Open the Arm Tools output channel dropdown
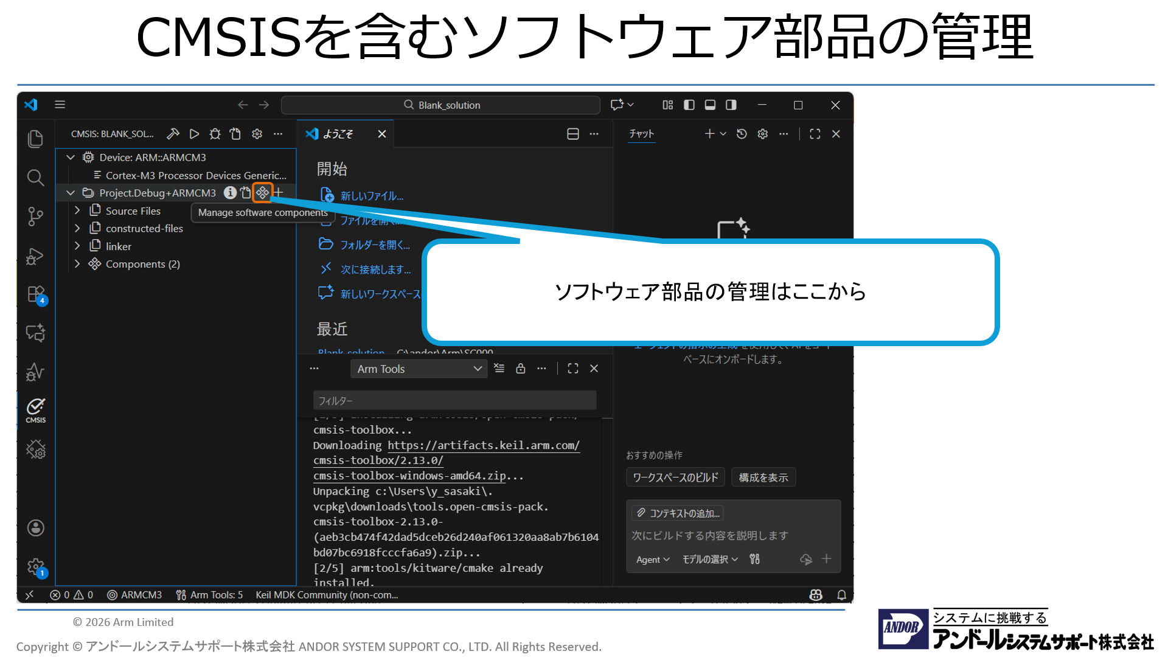This screenshot has height=657, width=1168. pos(419,369)
